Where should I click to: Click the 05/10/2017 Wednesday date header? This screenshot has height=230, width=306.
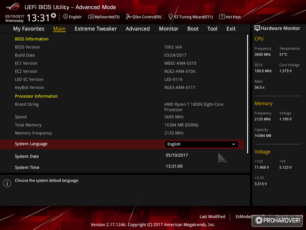pyautogui.click(x=15, y=18)
